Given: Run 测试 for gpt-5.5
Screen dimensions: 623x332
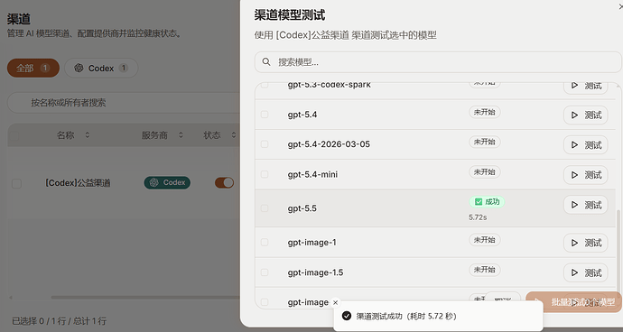Looking at the screenshot, I should click(x=586, y=205).
